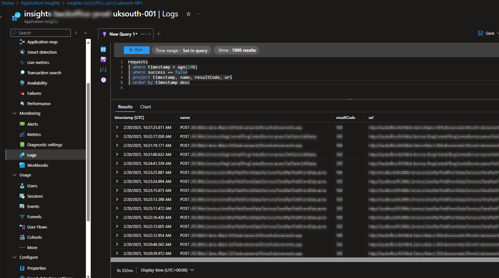Image resolution: width=499 pixels, height=278 pixels.
Task: Collapse the Usage section
Action: tap(14, 175)
